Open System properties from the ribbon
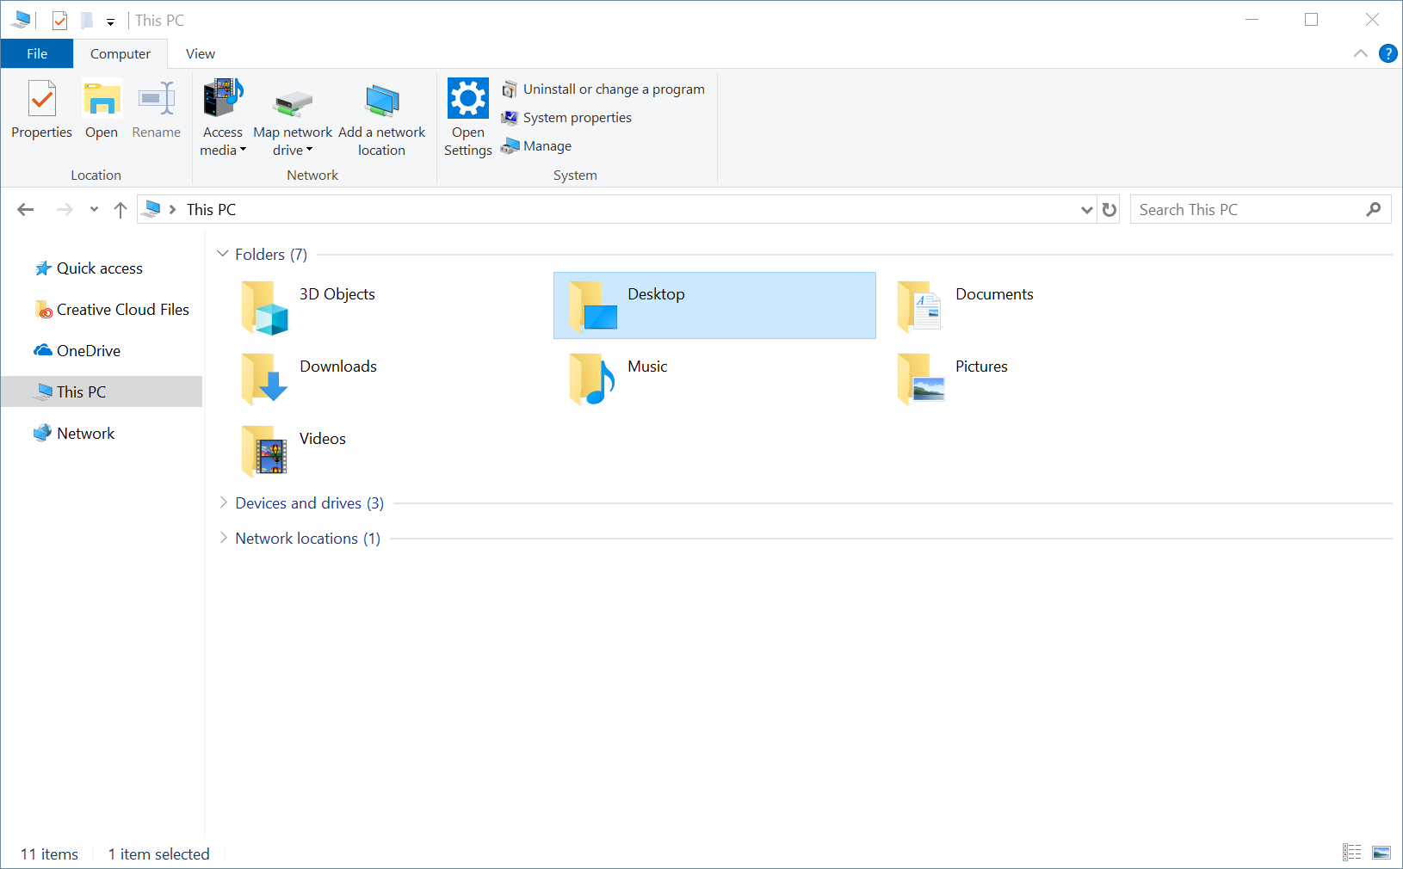The height and width of the screenshot is (869, 1403). pyautogui.click(x=510, y=117)
